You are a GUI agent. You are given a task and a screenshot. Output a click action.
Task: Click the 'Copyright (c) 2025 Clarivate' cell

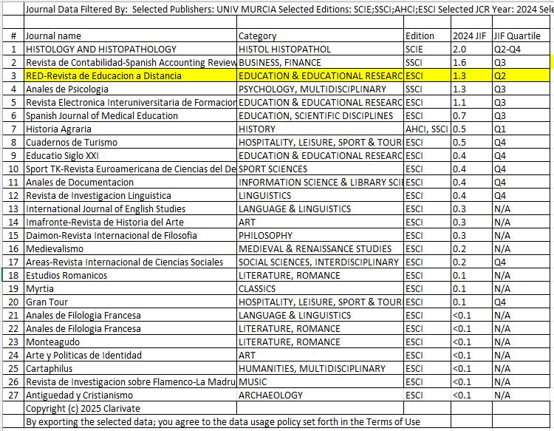click(x=130, y=408)
